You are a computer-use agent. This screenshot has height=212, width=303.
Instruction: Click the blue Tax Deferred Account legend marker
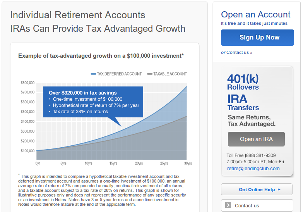[93, 74]
